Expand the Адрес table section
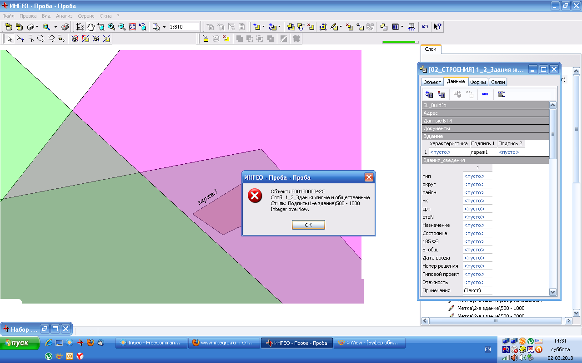Viewport: 582px width, 363px height. [x=485, y=113]
